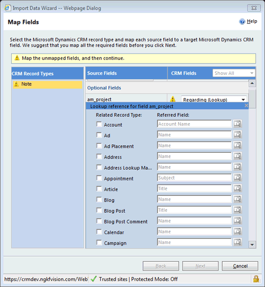Viewport: 265px width, 287px height.
Task: Open the Show All filter dropdown
Action: (234, 73)
